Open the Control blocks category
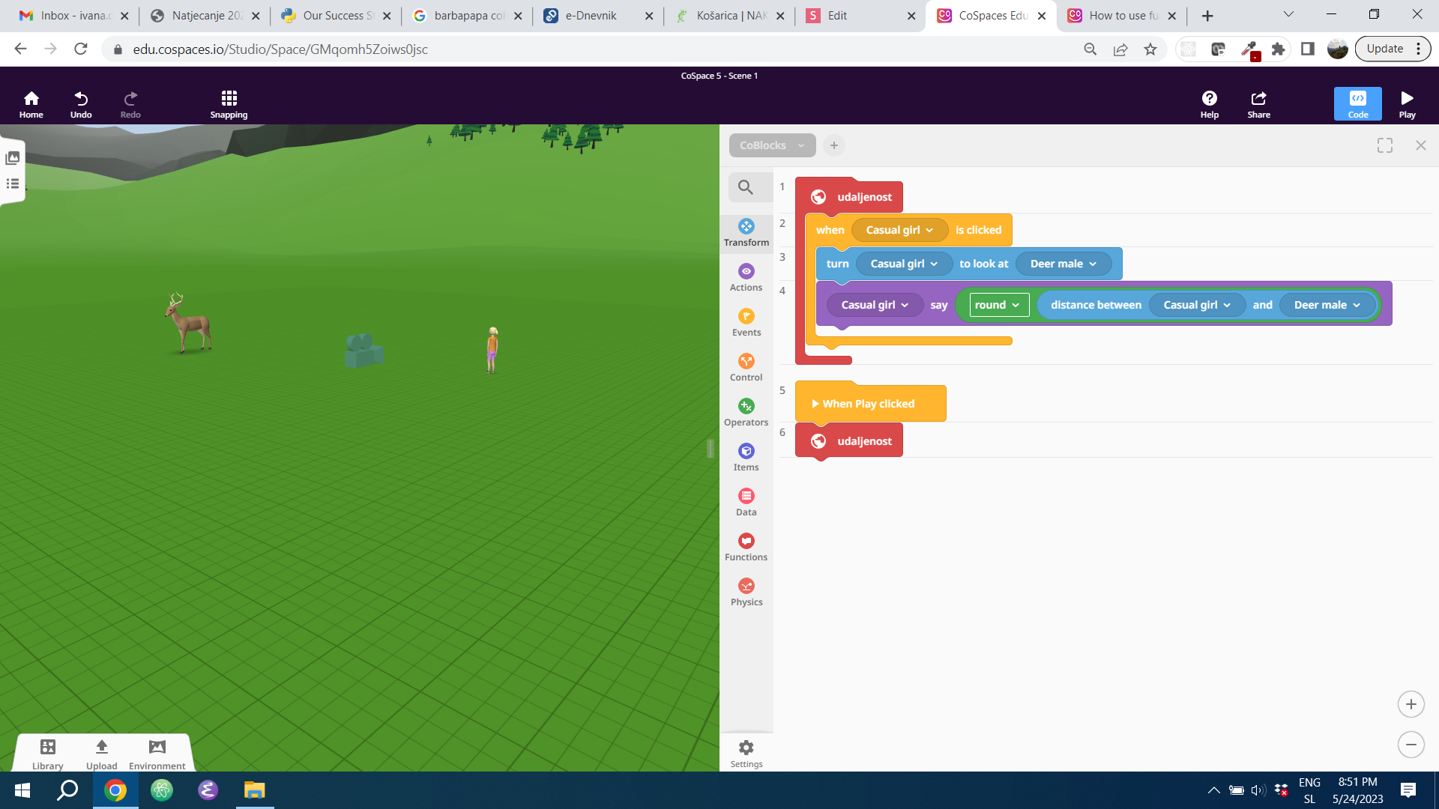 click(x=746, y=367)
